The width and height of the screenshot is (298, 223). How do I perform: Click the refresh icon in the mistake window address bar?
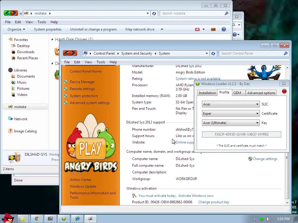(x=154, y=13)
